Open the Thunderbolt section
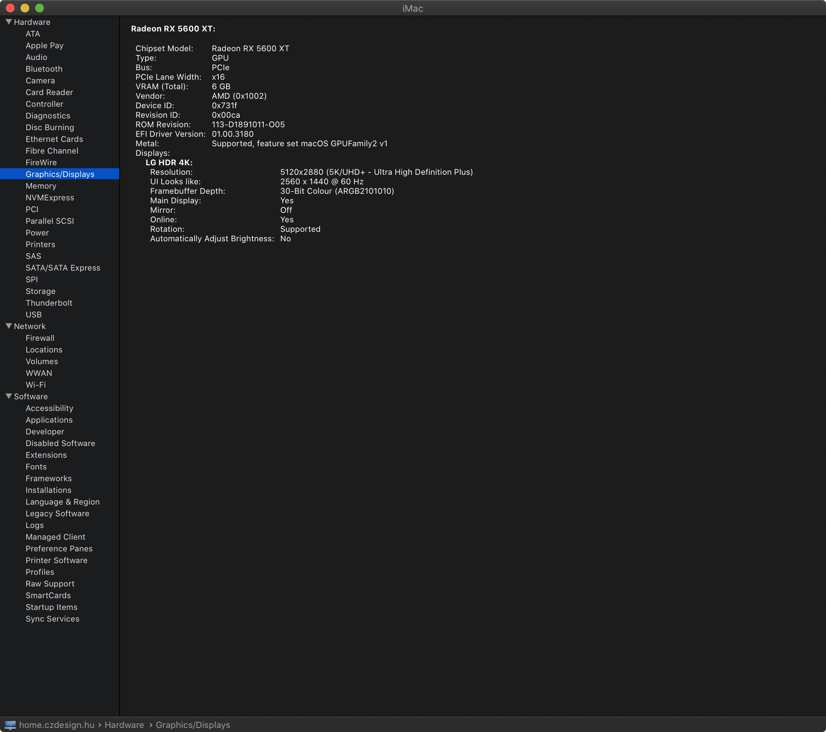 (x=49, y=303)
